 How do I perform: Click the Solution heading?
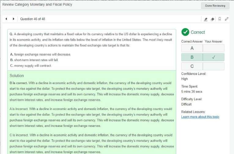coord(17,75)
